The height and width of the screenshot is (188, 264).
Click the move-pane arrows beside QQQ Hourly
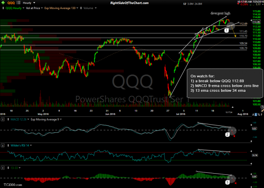point(3,8)
